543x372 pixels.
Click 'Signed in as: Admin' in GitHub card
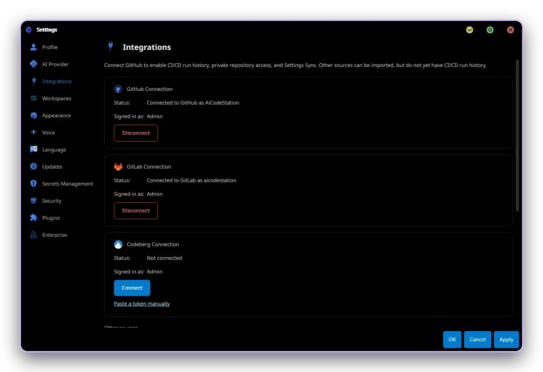[x=138, y=116]
